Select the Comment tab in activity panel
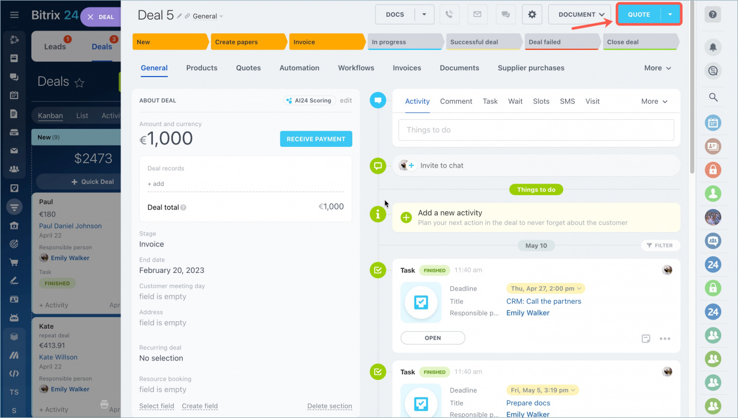 [x=456, y=101]
